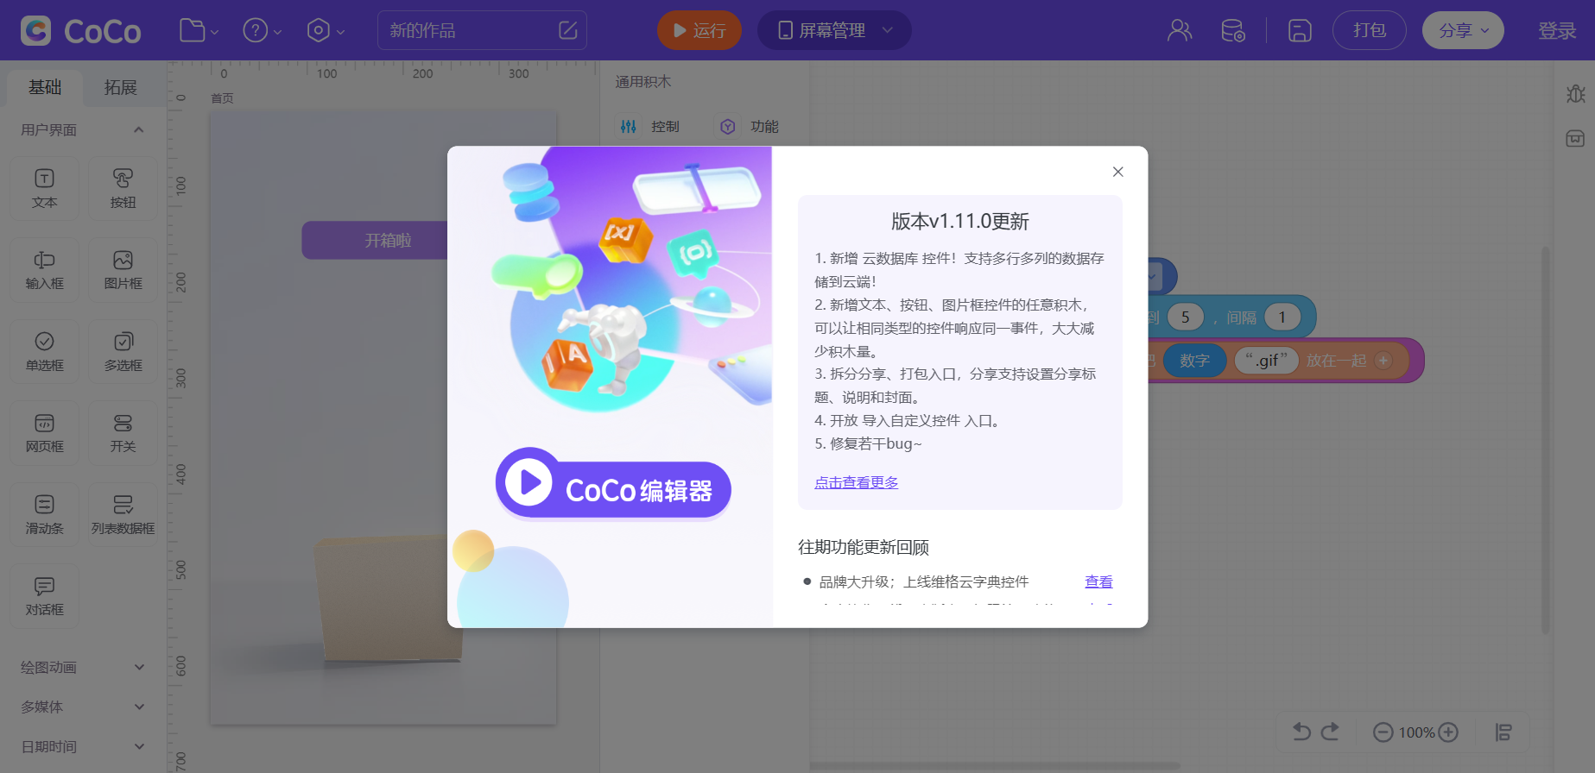Click the ".gif" text value in the block
Viewport: 1595px width, 773px height.
point(1267,360)
